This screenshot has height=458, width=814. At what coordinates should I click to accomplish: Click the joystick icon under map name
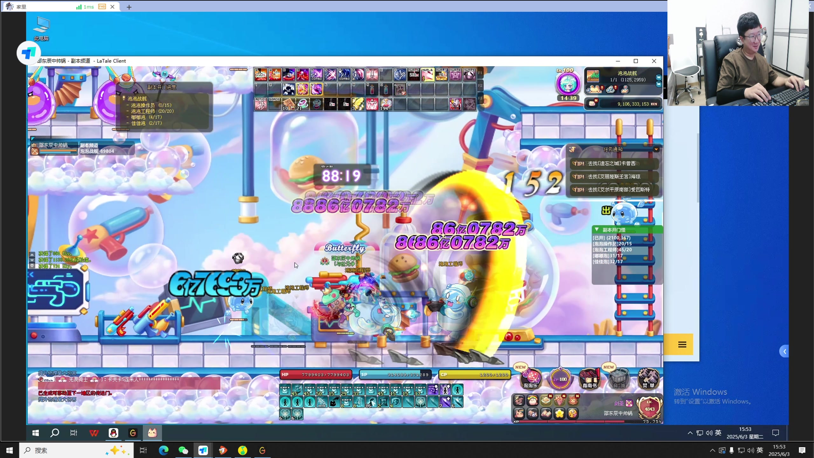click(x=625, y=90)
